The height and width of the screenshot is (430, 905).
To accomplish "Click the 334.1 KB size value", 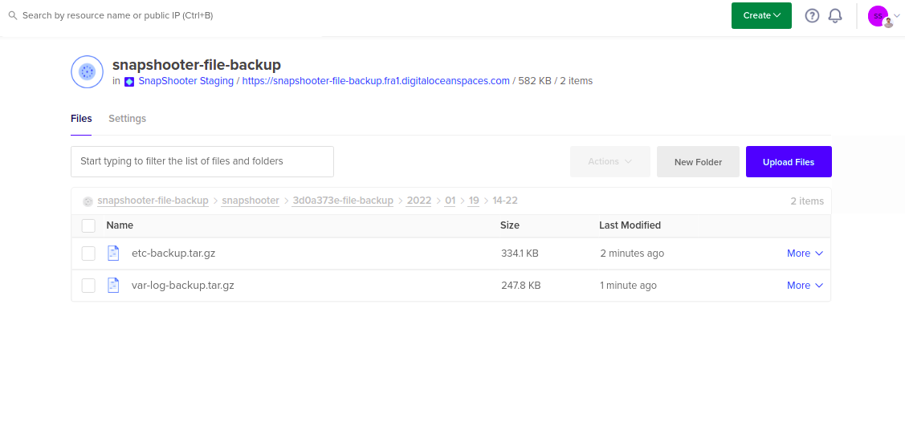I will point(520,254).
